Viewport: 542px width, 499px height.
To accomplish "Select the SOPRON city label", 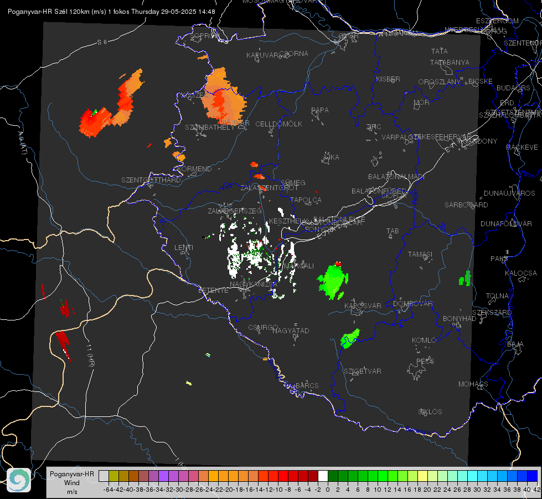I will [205, 35].
